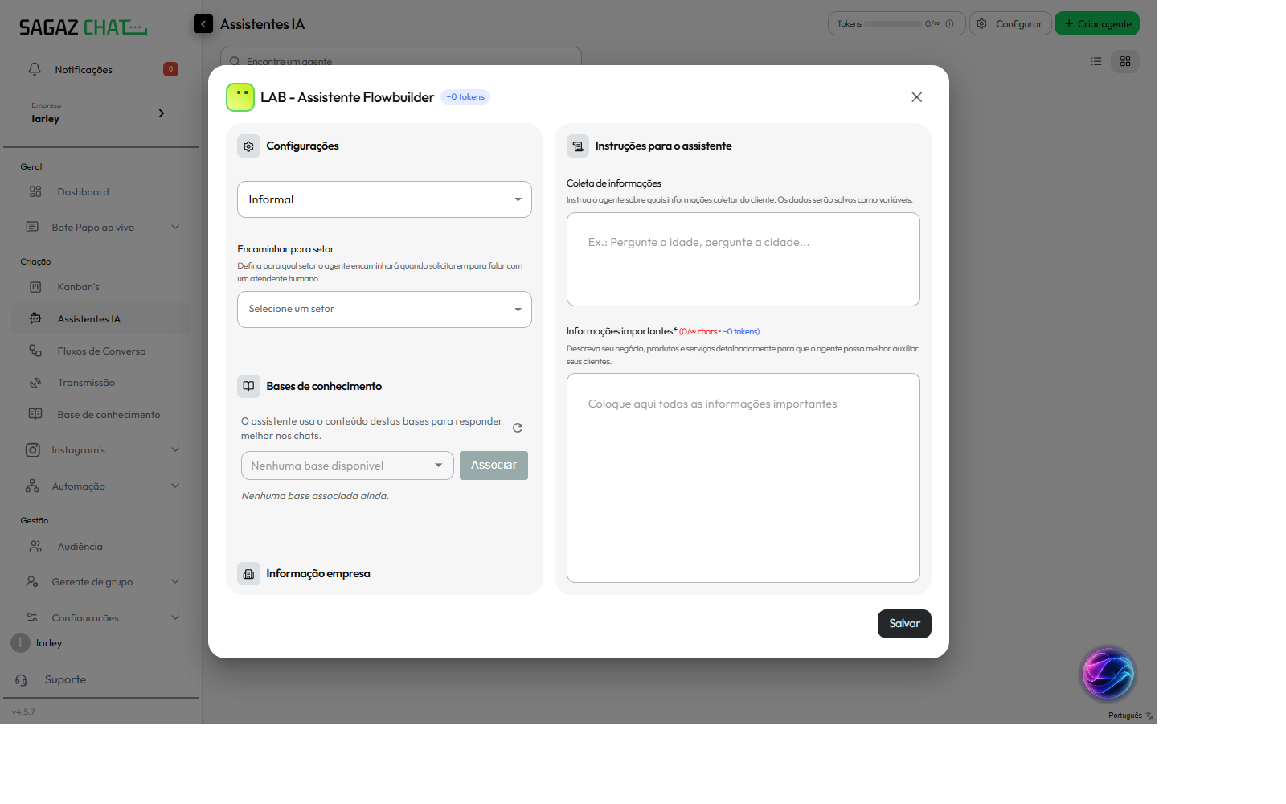Click the Criar agente button
The width and height of the screenshot is (1286, 804).
coord(1097,23)
